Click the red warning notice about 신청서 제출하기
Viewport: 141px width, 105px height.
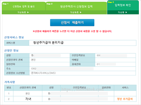coord(72,31)
